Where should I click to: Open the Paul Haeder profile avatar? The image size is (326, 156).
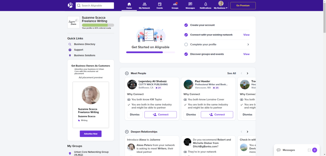(x=188, y=85)
